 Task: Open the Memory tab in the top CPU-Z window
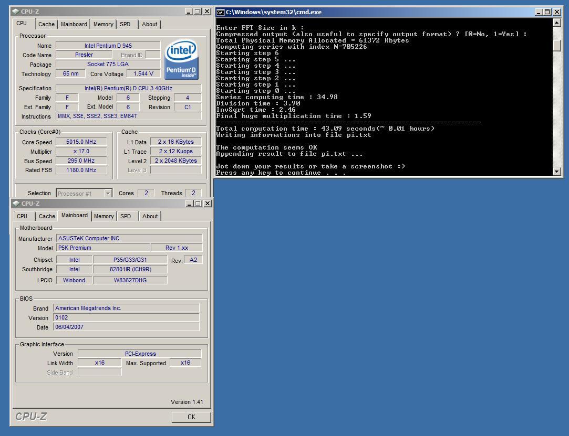[103, 24]
